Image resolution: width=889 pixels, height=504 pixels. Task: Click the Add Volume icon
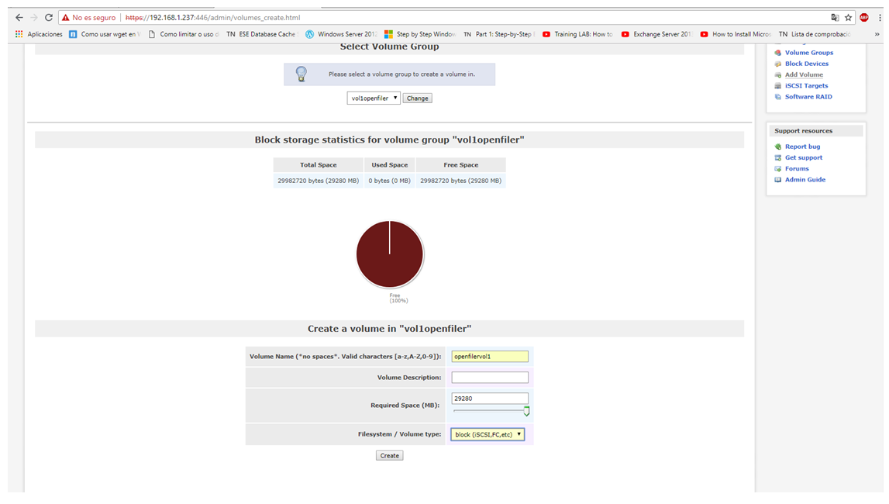click(x=778, y=75)
